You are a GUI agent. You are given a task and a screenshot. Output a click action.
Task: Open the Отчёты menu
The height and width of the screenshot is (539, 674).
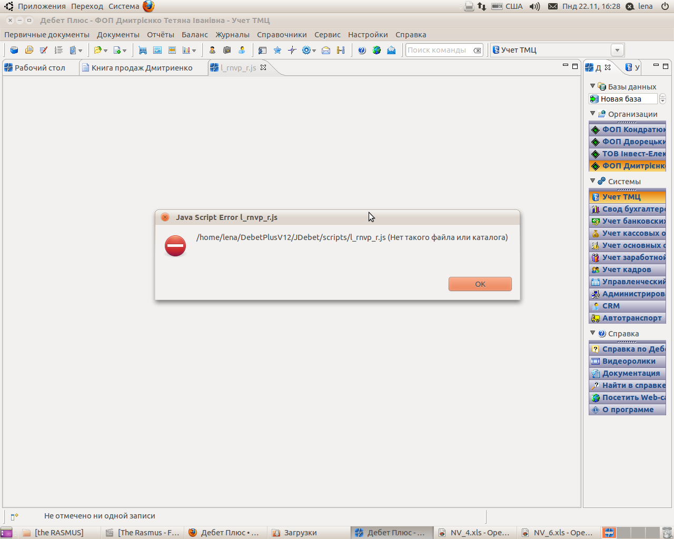pyautogui.click(x=161, y=35)
